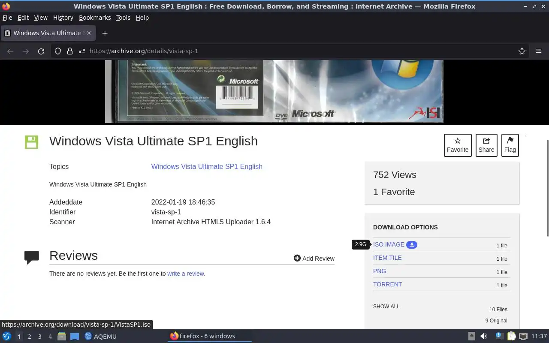The height and width of the screenshot is (343, 549).
Task: Open the ITEM TILE download option
Action: [387, 258]
